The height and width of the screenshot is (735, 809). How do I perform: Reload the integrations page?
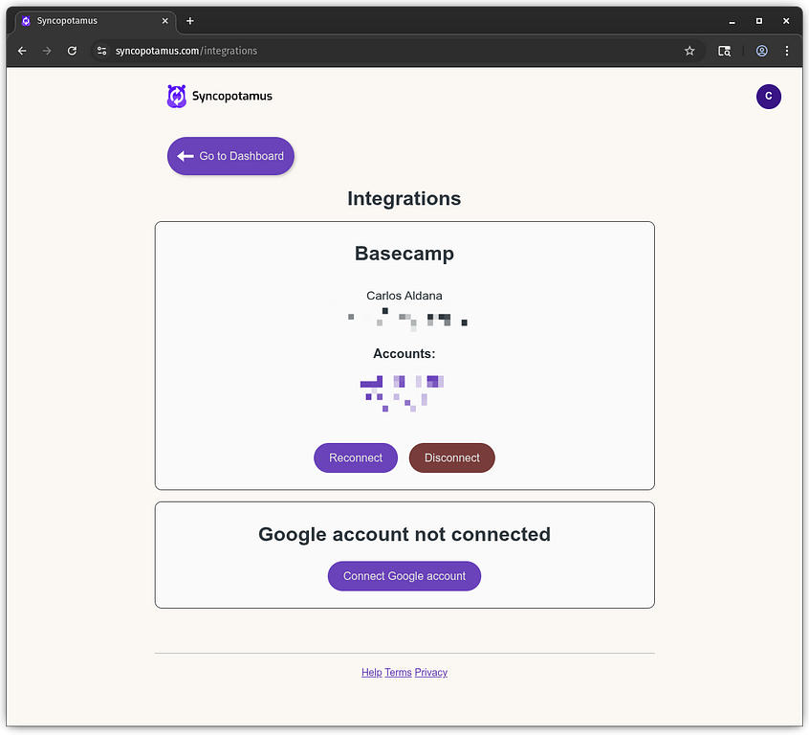[73, 51]
